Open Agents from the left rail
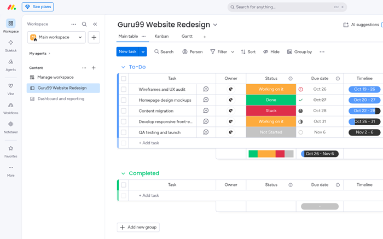This screenshot has width=383, height=239. coord(11,61)
